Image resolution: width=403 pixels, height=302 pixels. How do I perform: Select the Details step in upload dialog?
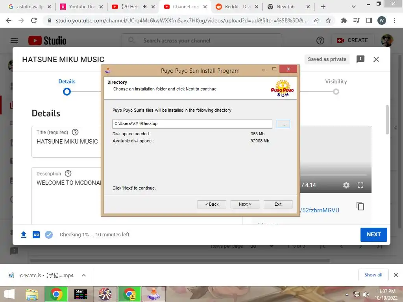(x=67, y=87)
